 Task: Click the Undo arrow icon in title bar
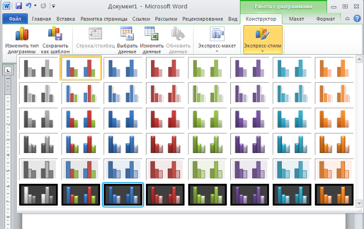pyautogui.click(x=29, y=6)
